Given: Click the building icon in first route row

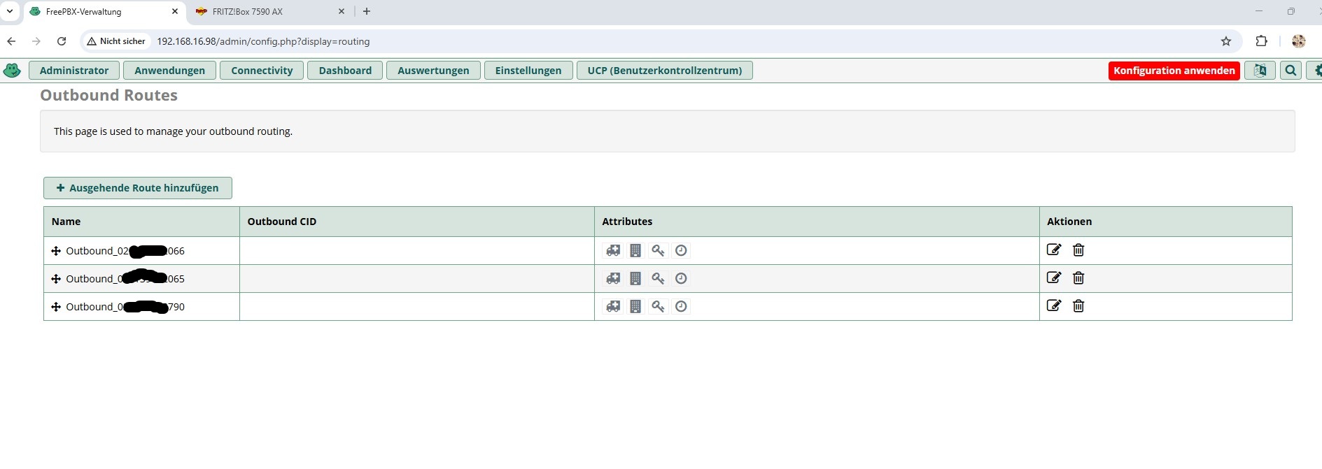Looking at the screenshot, I should pos(635,250).
